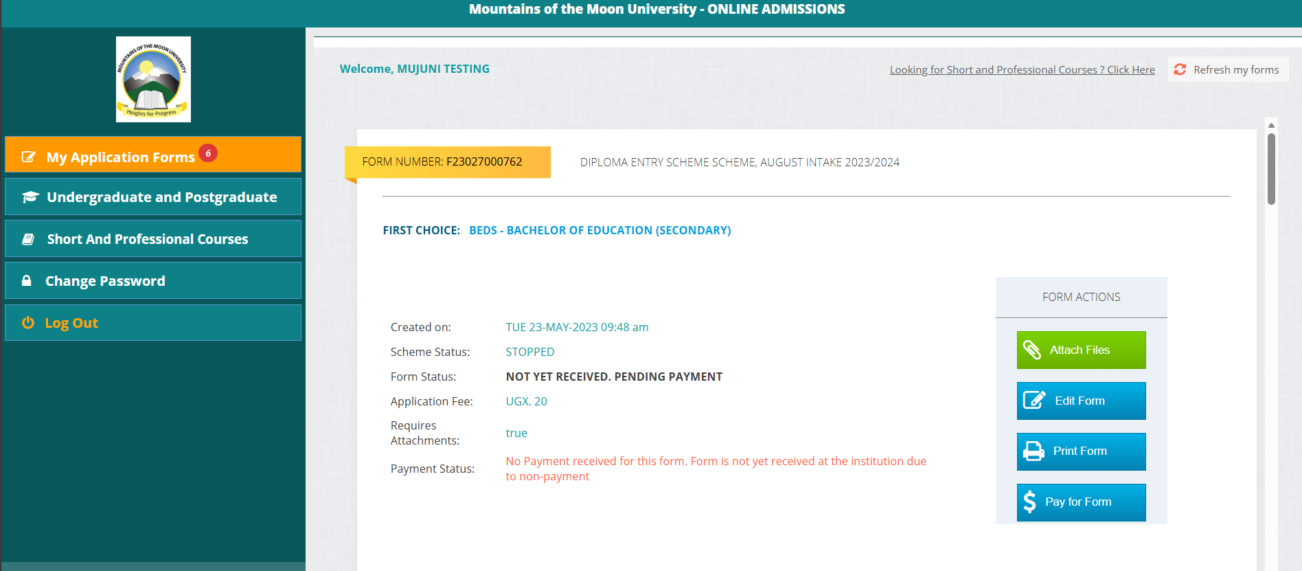Click the paperclip icon on Attach Files
This screenshot has height=571, width=1302.
pyautogui.click(x=1031, y=350)
